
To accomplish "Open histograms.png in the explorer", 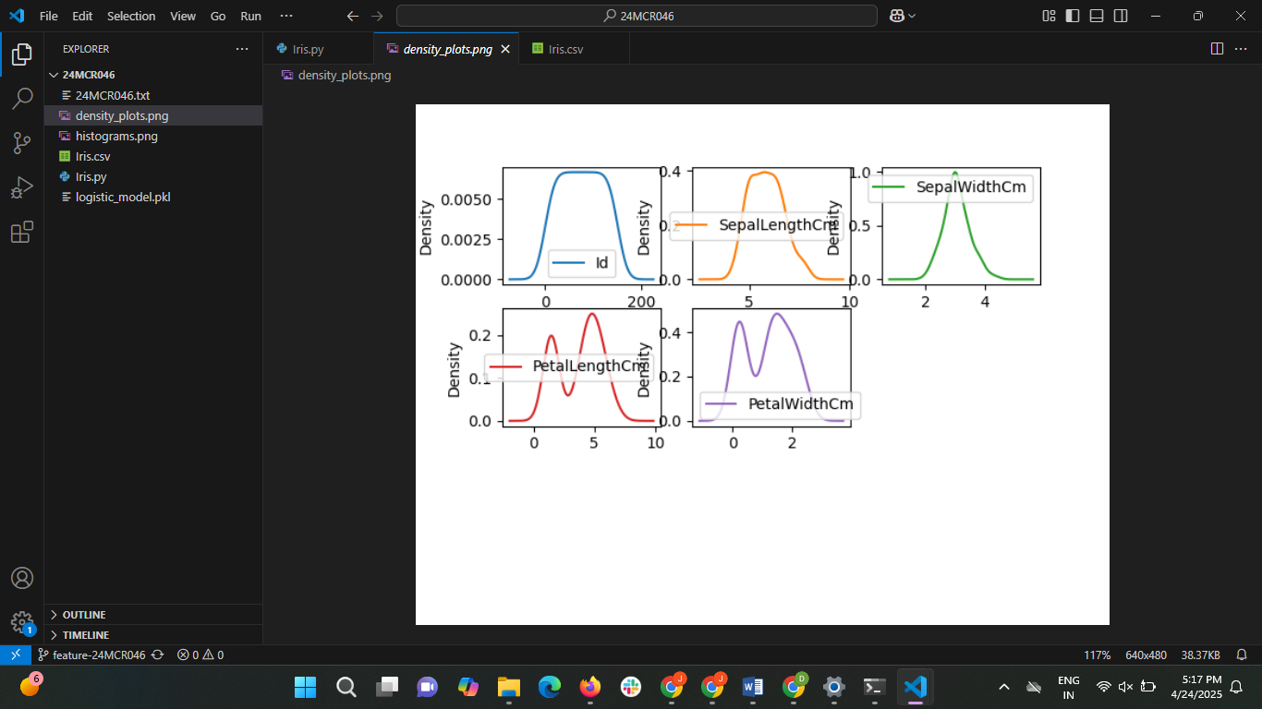I will 153,136.
